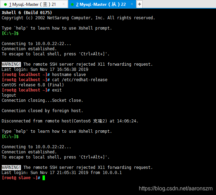
Task: Open a new session tab with plus button
Action: tap(140, 4)
